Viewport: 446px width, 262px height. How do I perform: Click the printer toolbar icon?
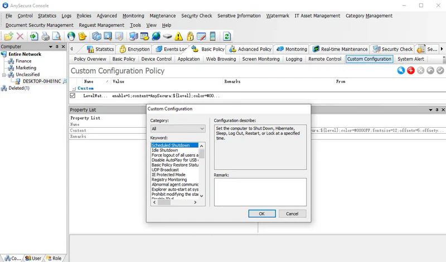[46, 36]
